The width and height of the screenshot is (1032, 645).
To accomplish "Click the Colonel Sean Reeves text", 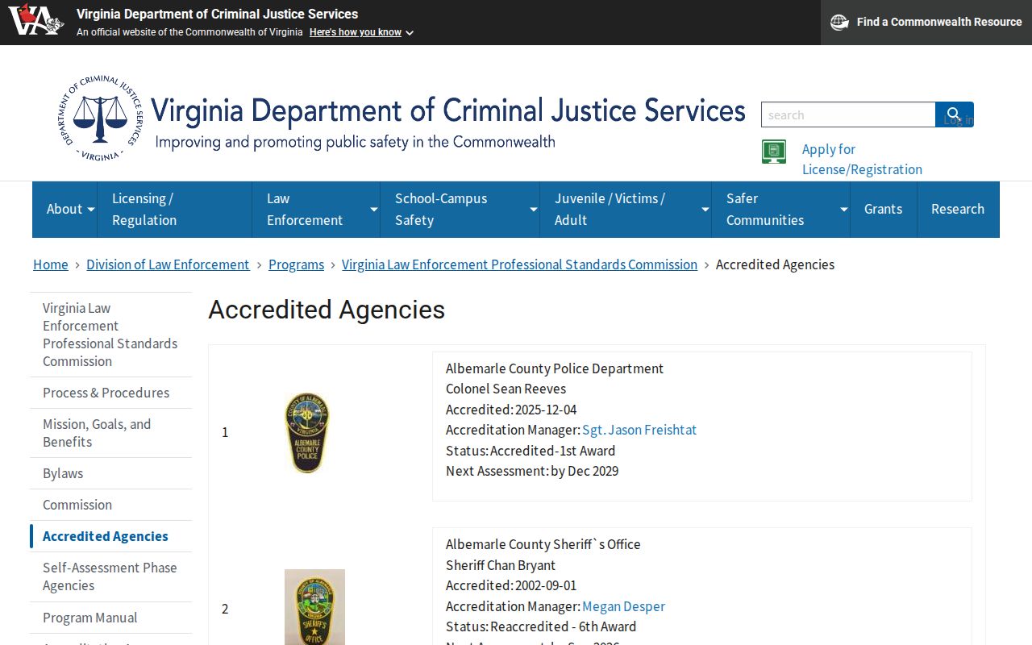I will 506,389.
